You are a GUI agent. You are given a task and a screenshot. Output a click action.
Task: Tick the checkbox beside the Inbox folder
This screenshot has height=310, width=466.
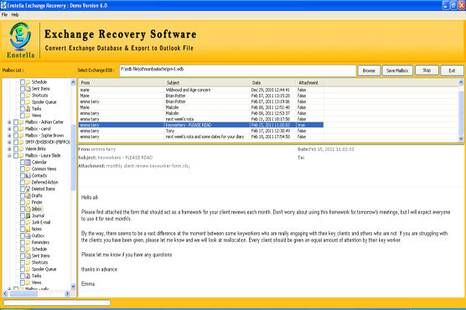pos(23,209)
